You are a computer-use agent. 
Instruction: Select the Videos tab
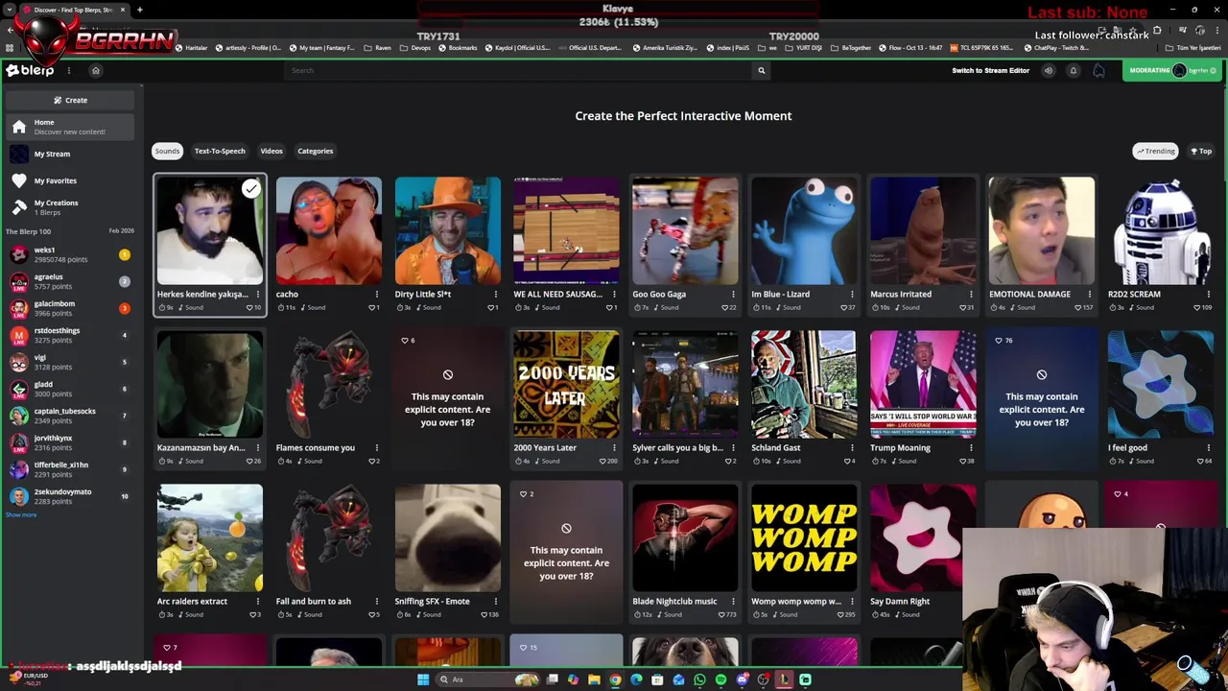(x=272, y=151)
